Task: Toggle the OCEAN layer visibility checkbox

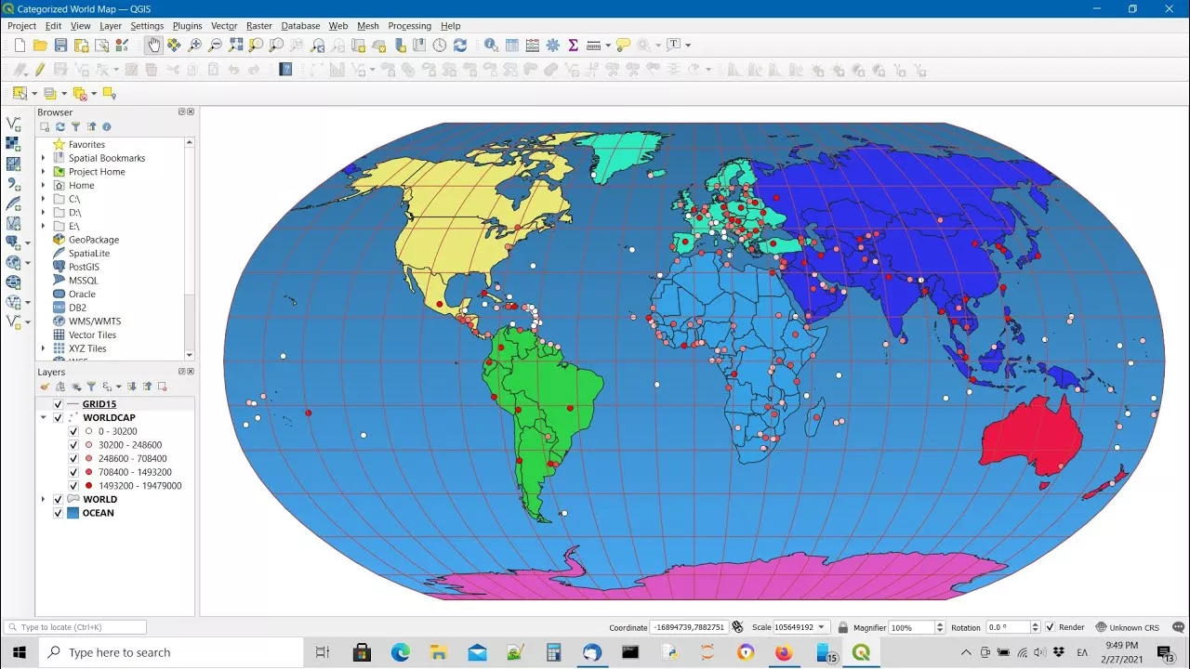Action: tap(59, 513)
